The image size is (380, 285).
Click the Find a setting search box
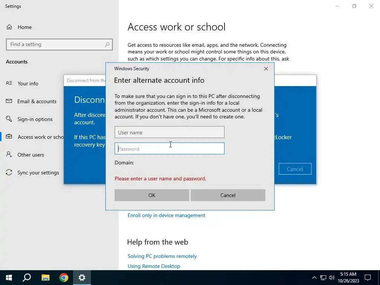59,45
